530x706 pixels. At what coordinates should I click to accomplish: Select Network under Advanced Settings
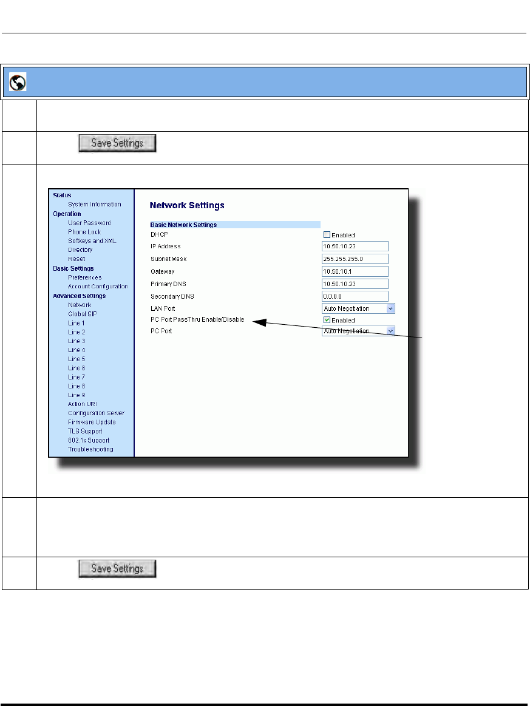click(x=80, y=305)
